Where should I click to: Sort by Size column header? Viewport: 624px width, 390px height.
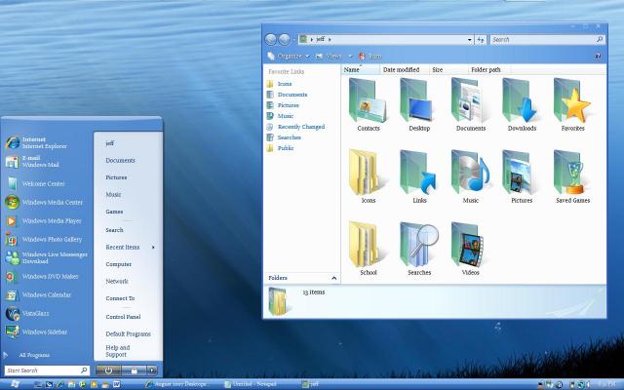448,69
